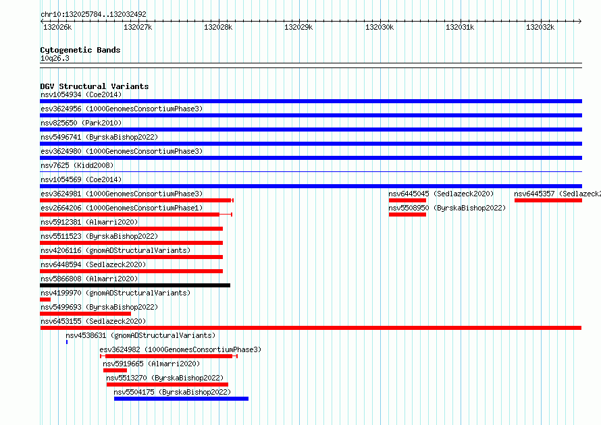Open esv3624956 (1000GenomesConsortiumPhase3) label
Image resolution: width=601 pixels, height=425 pixels.
122,109
